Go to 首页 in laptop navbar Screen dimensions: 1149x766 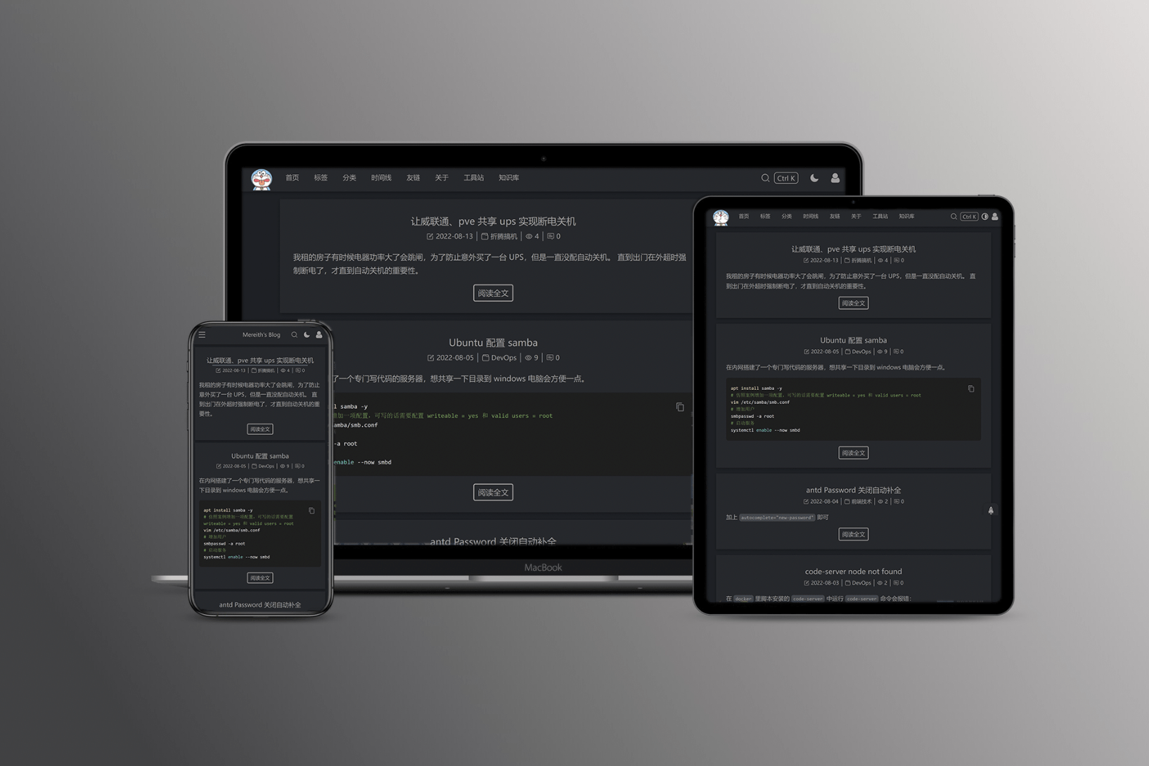(x=293, y=178)
